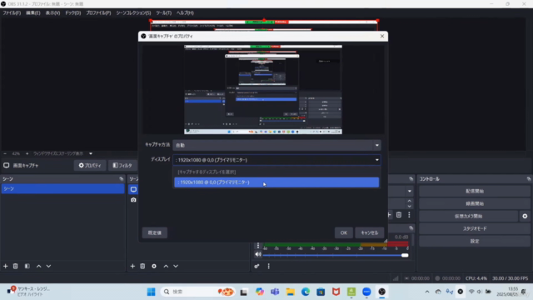Open ファイル(F) menu
This screenshot has width=533, height=300.
click(x=12, y=13)
